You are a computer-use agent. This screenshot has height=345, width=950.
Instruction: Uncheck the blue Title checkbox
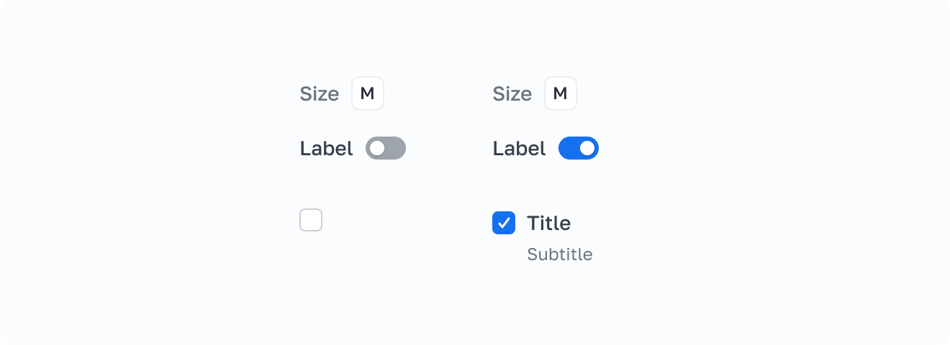(x=504, y=223)
